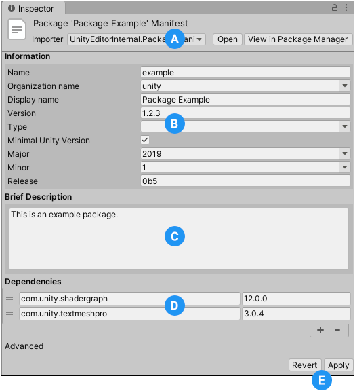The image size is (355, 391).
Task: Expand the Advanced section
Action: [x=24, y=346]
